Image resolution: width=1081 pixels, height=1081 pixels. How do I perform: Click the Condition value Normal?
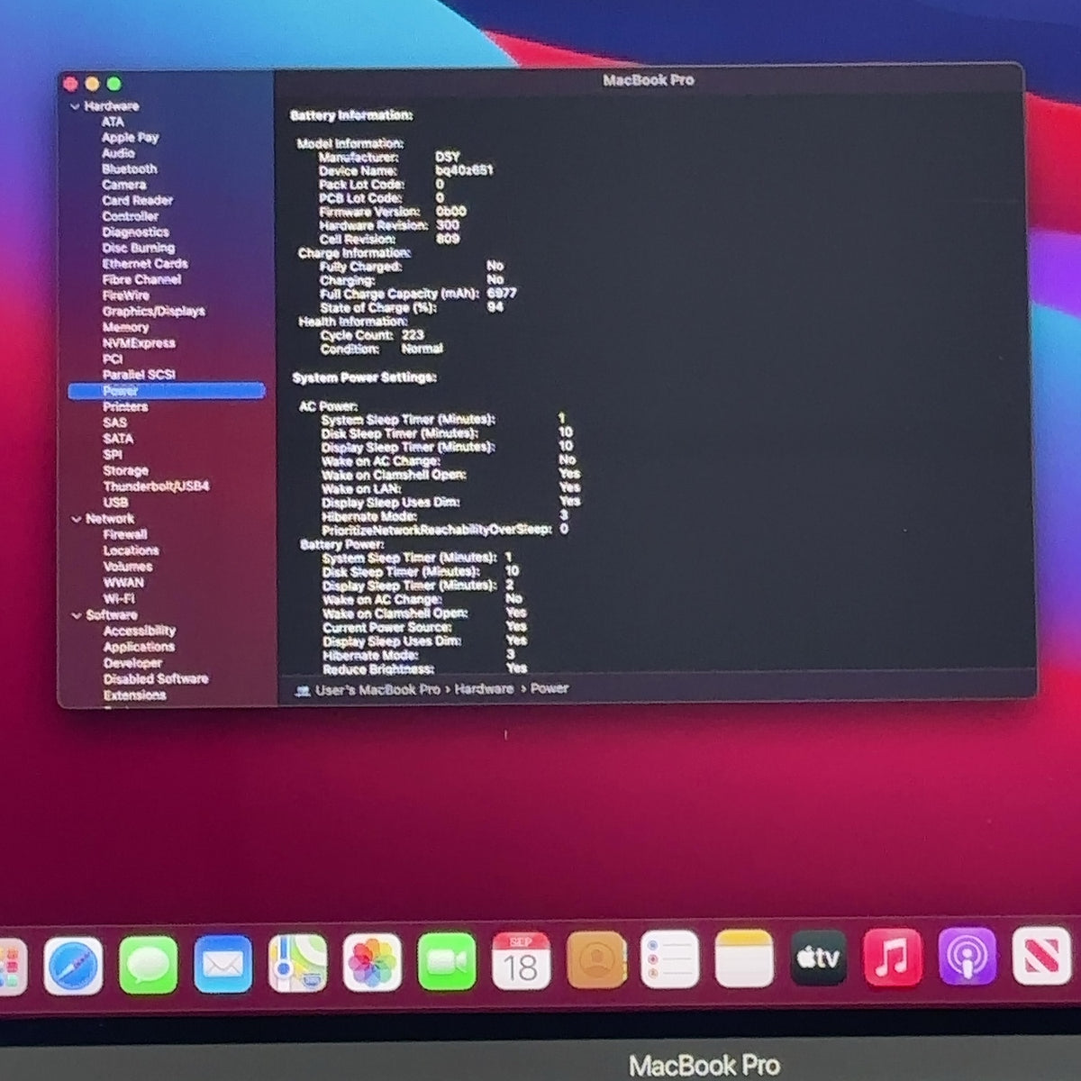pyautogui.click(x=422, y=349)
